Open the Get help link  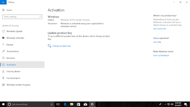[157, 42]
